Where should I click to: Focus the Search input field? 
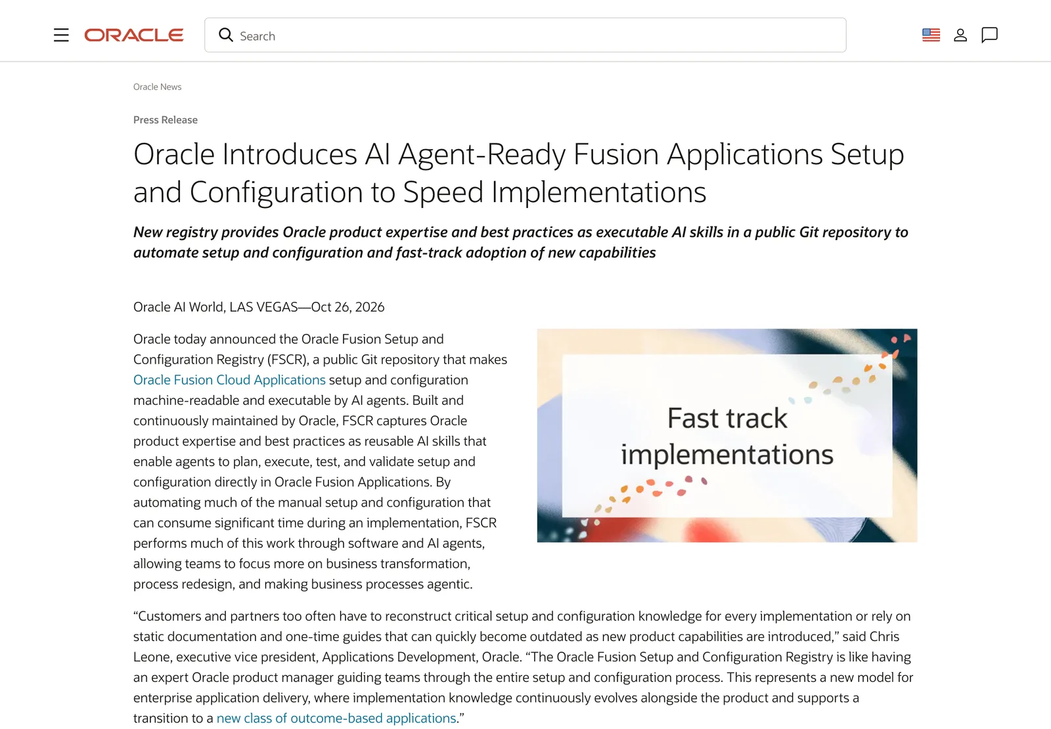point(525,35)
